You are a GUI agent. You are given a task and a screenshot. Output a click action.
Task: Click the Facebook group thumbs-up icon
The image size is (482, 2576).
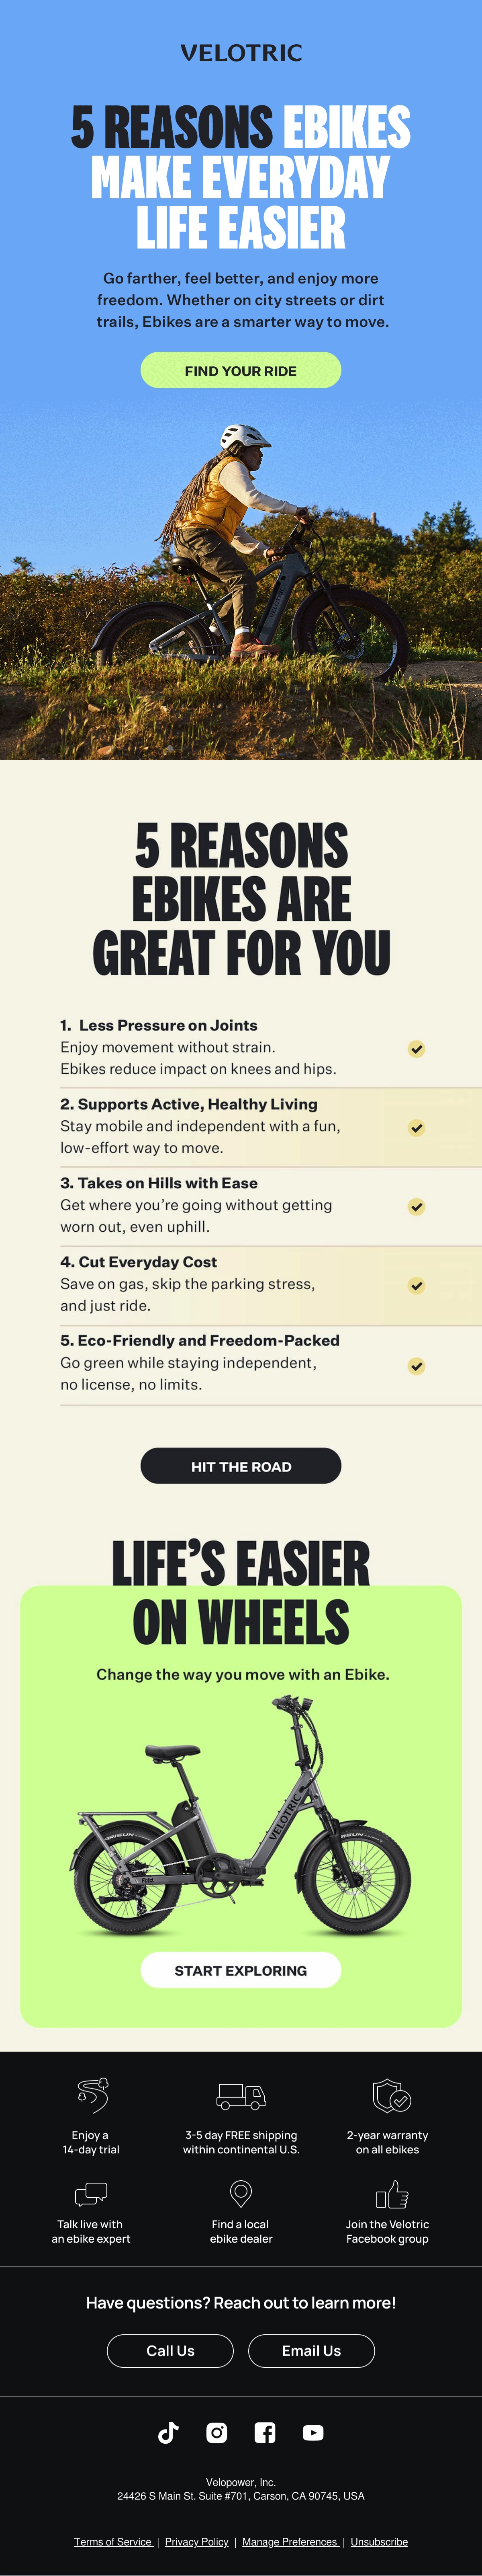click(391, 2194)
